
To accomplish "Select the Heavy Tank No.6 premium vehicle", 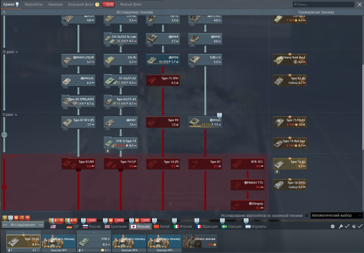I will coord(290,60).
